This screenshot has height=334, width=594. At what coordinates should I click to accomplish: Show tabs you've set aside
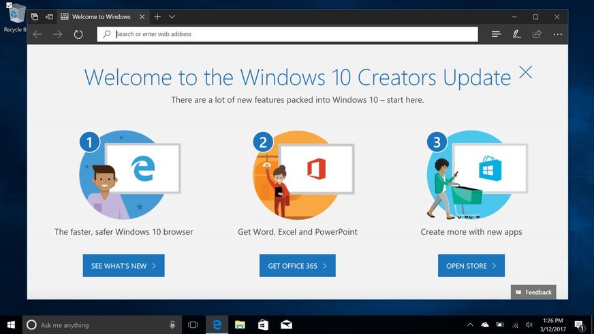[x=35, y=16]
